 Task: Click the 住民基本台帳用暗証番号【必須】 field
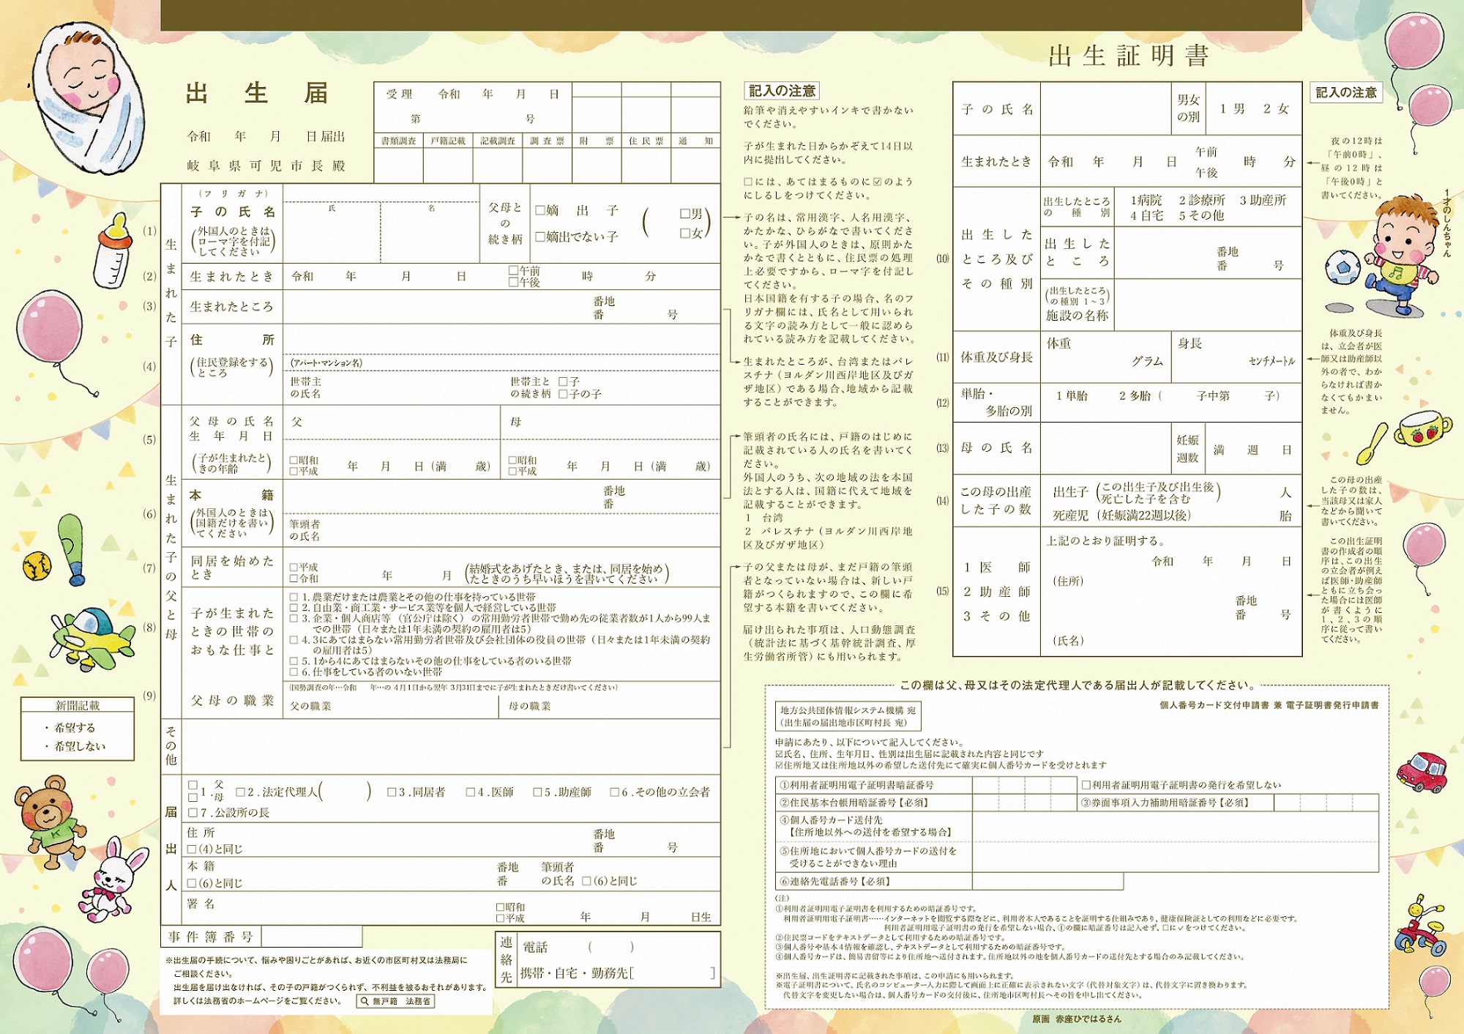point(1025,803)
